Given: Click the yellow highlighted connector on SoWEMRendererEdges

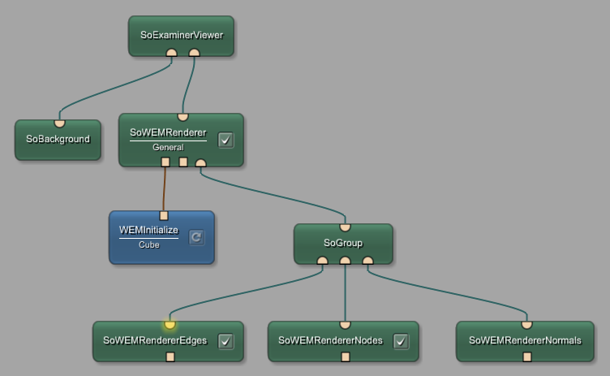Looking at the screenshot, I should [x=170, y=325].
